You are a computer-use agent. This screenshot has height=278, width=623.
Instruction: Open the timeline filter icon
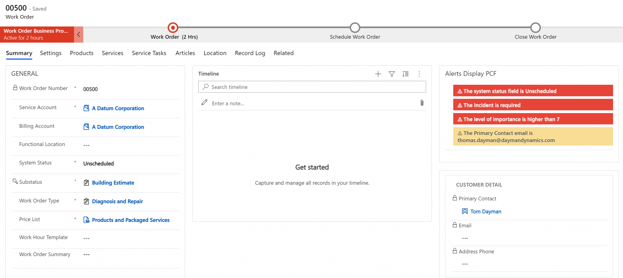point(392,74)
